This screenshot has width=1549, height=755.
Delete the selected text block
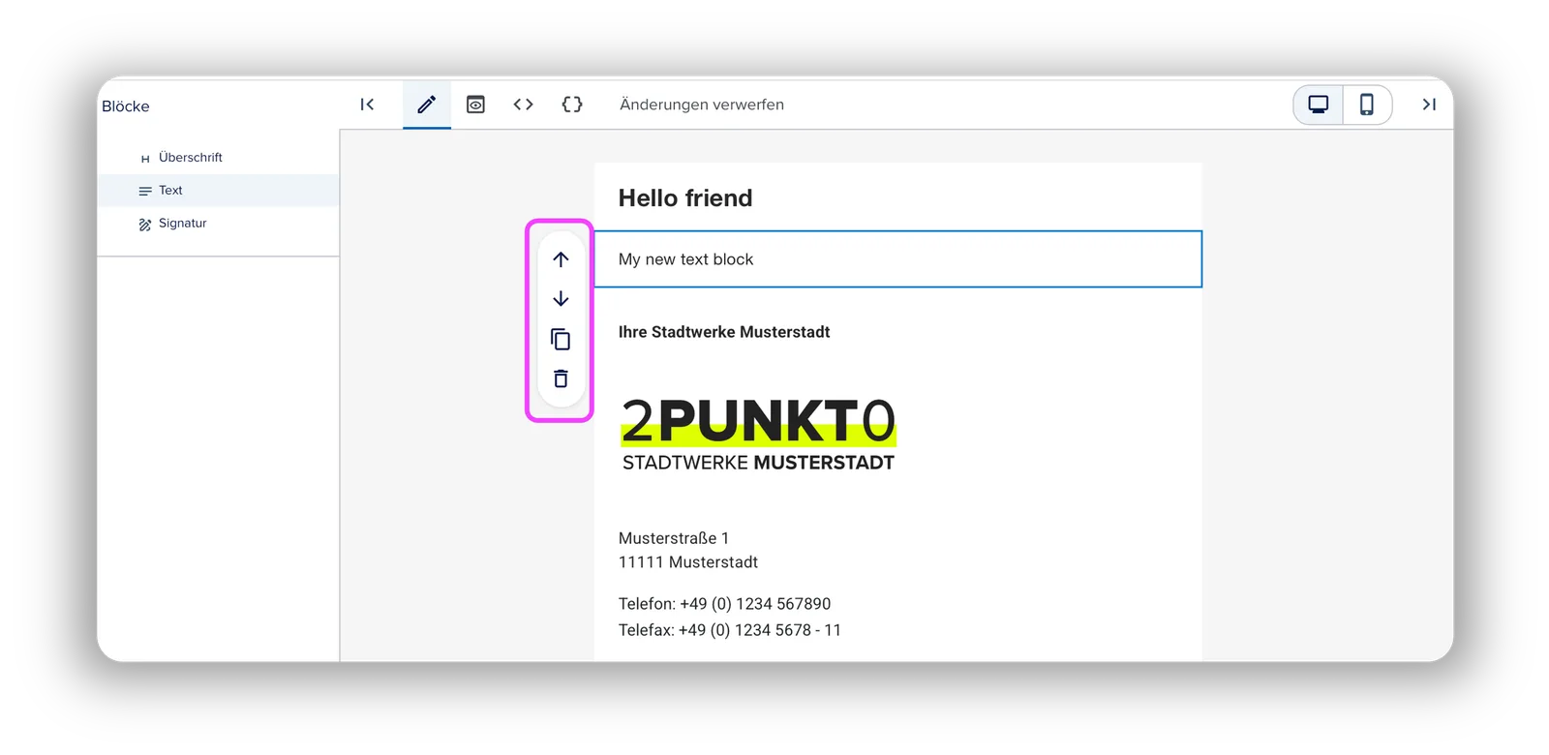click(561, 378)
